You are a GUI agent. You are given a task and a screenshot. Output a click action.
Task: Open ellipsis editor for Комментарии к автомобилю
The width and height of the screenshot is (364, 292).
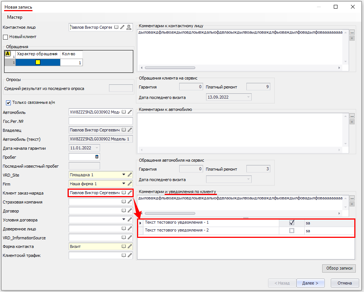point(352,116)
